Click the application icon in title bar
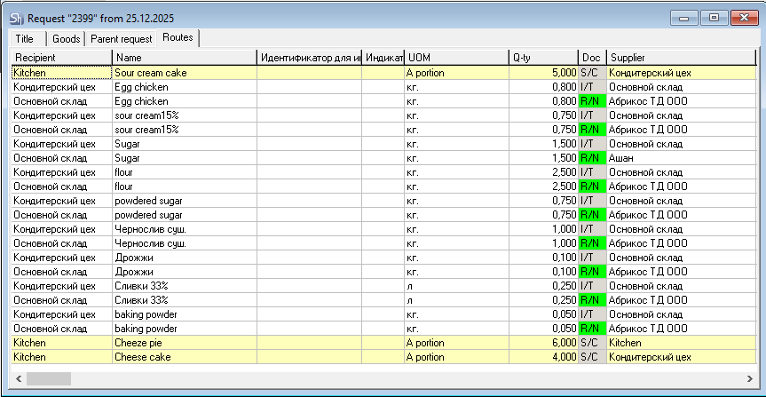 click(x=16, y=18)
